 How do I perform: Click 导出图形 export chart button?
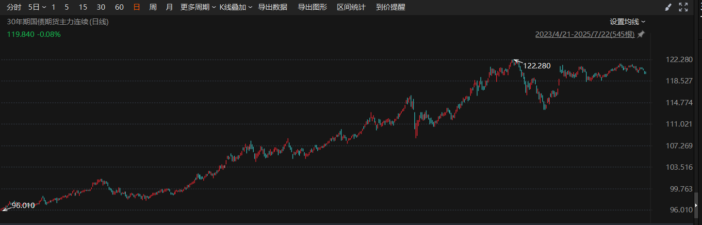pyautogui.click(x=312, y=7)
